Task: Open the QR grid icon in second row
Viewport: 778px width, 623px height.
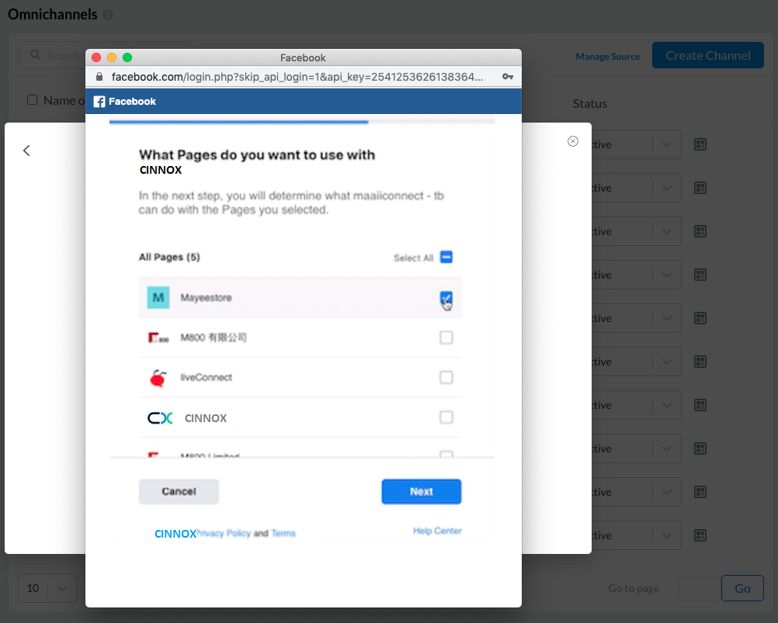Action: tap(700, 188)
